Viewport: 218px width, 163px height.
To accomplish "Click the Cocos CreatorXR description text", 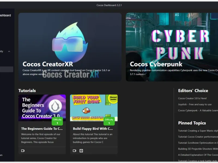I will 66,72.
